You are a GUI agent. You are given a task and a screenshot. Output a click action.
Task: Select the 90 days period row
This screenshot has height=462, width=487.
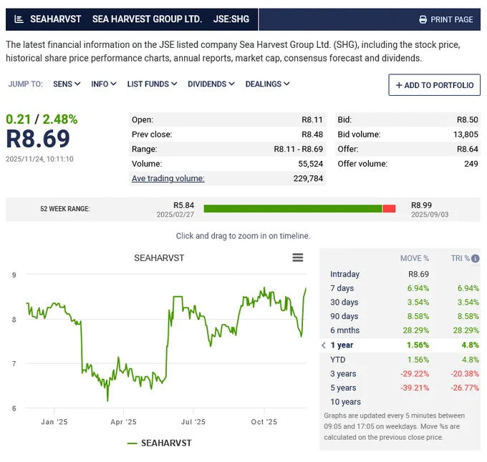pos(400,316)
